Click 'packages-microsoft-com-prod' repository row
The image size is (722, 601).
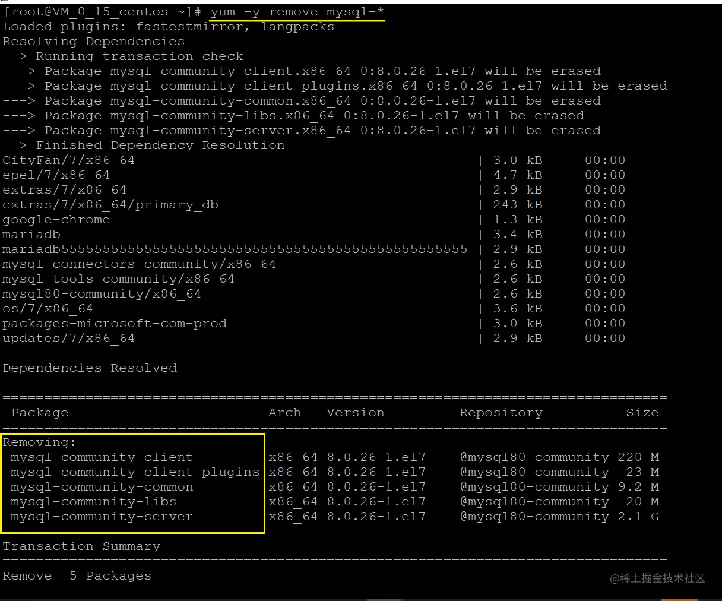314,324
